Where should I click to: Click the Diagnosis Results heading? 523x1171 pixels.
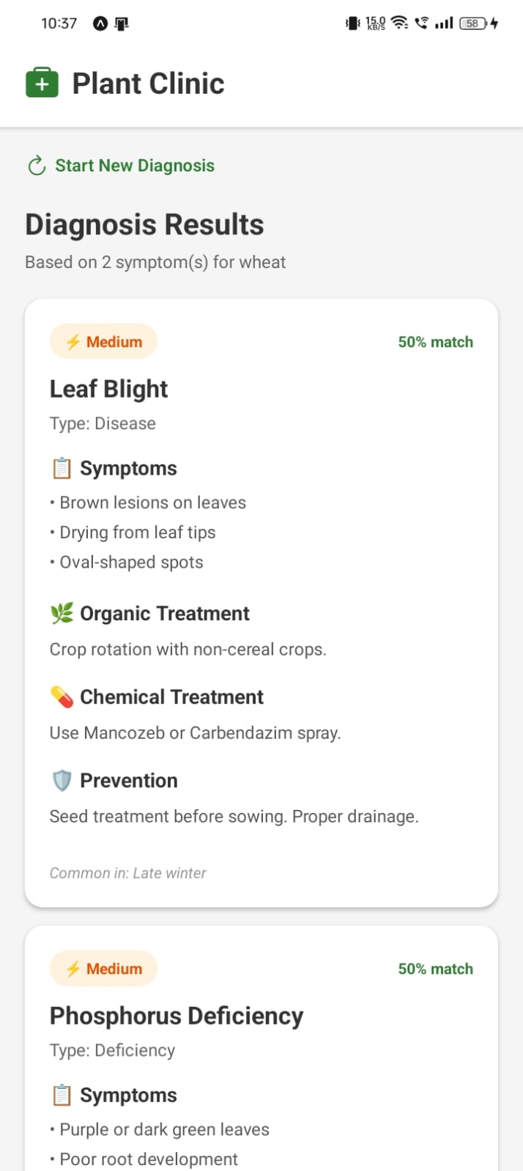144,224
